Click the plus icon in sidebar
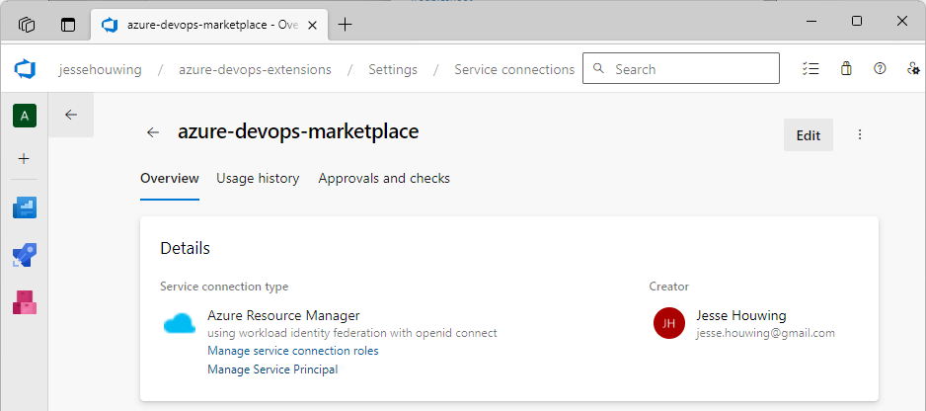 pos(25,158)
